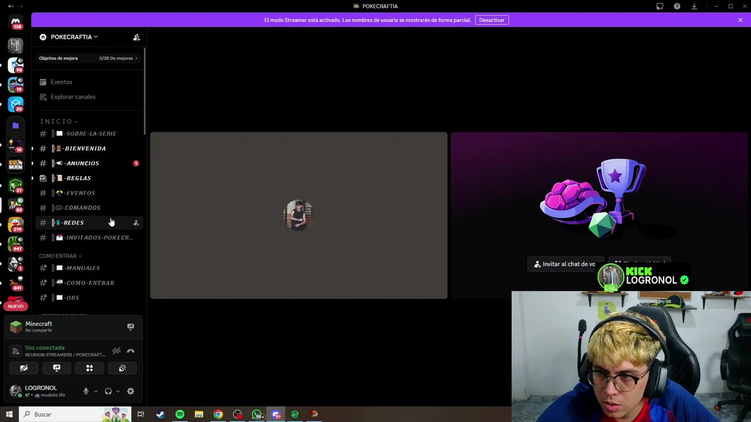
Task: Open Spotify from the taskbar
Action: click(x=180, y=414)
